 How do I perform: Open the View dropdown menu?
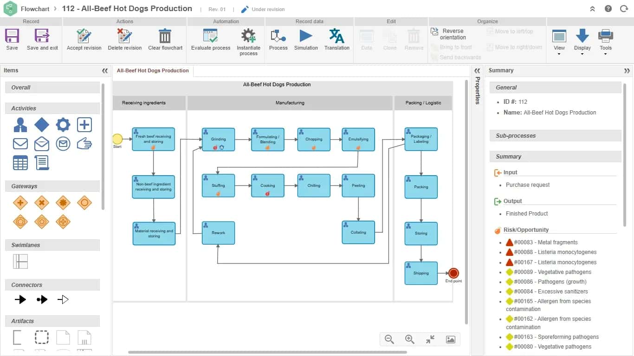[x=559, y=42]
